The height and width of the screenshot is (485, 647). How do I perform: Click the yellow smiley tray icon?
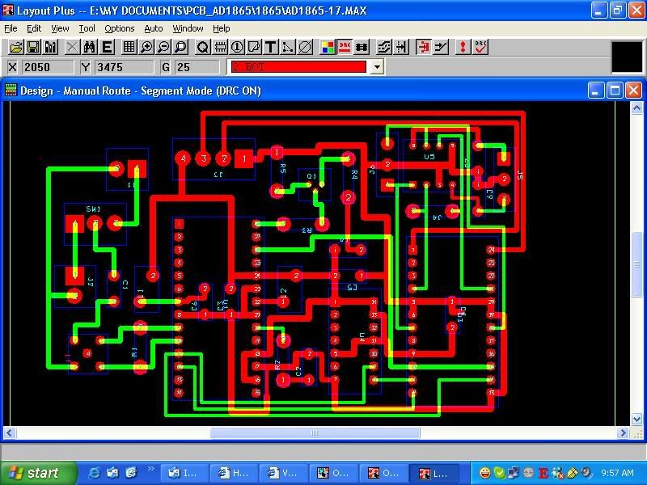tap(485, 473)
